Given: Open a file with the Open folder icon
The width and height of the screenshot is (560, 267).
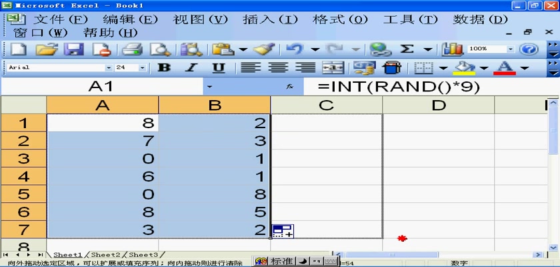Looking at the screenshot, I should 45,49.
